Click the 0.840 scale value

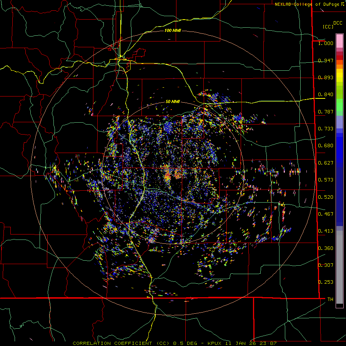point(326,95)
